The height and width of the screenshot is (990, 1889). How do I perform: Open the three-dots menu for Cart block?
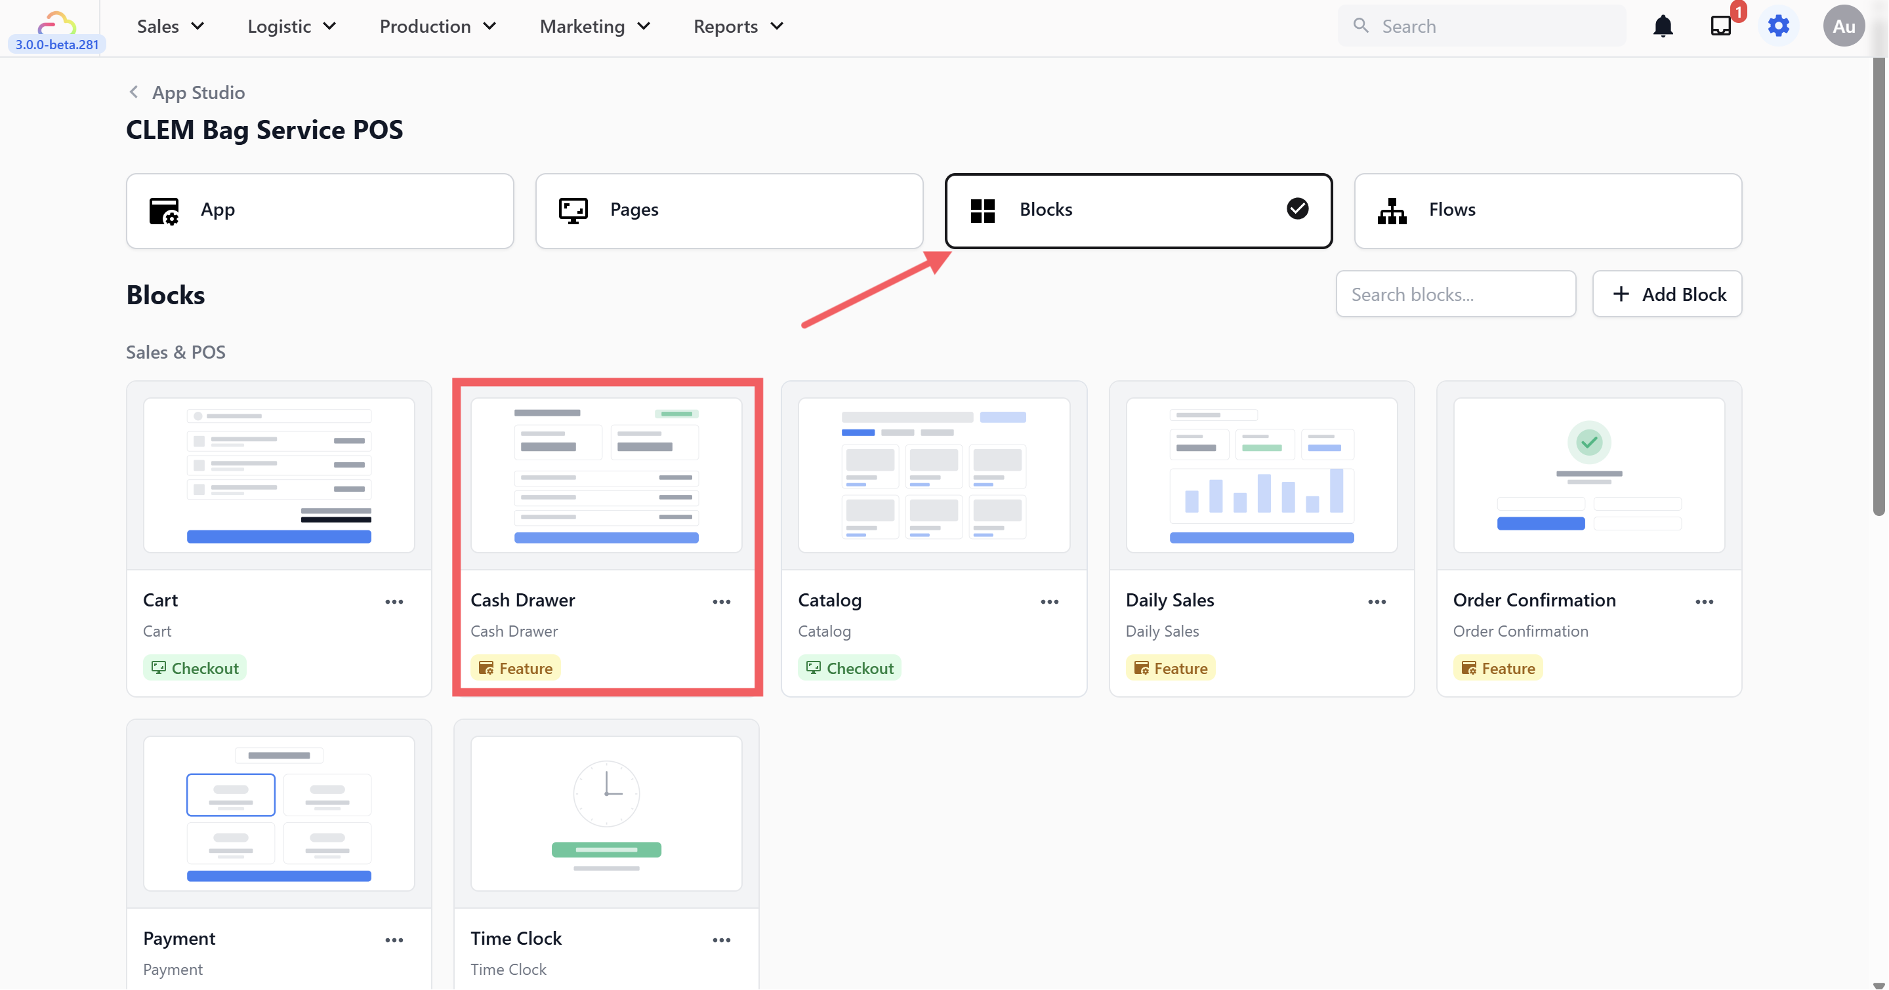coord(394,602)
